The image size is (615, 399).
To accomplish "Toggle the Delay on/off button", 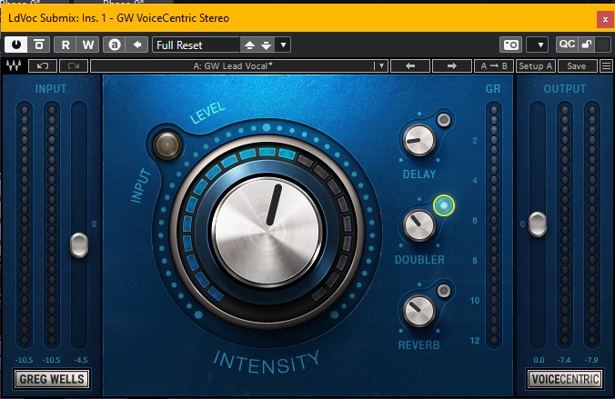I will click(444, 120).
